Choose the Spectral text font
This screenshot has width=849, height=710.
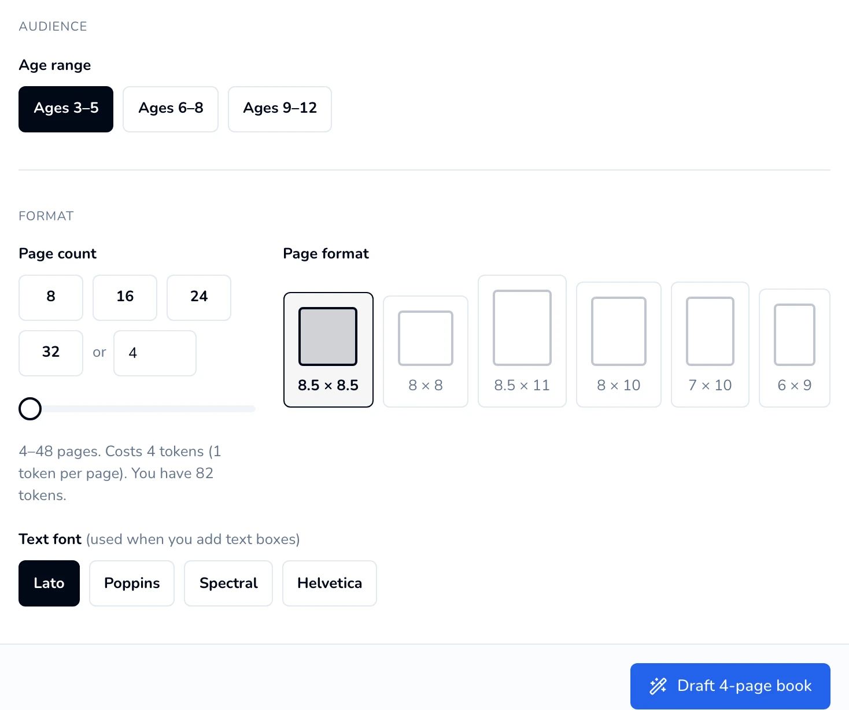click(228, 583)
